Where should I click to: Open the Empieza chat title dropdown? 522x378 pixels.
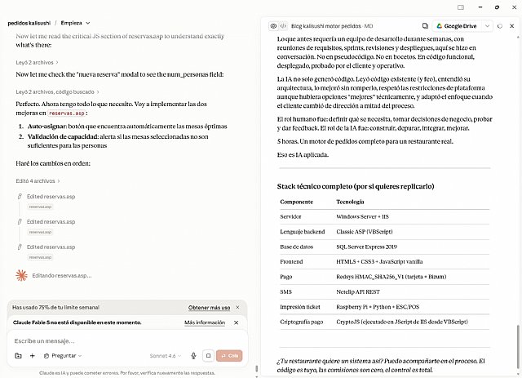(75, 23)
